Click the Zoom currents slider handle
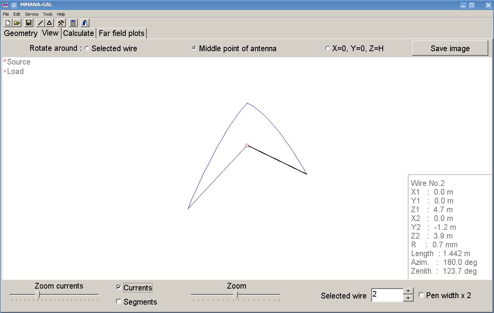 [x=37, y=295]
